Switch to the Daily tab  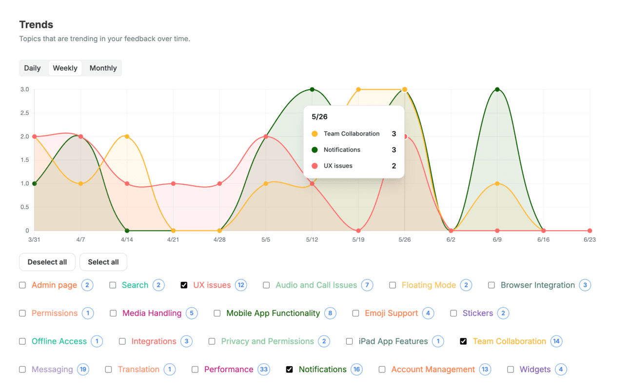[32, 68]
